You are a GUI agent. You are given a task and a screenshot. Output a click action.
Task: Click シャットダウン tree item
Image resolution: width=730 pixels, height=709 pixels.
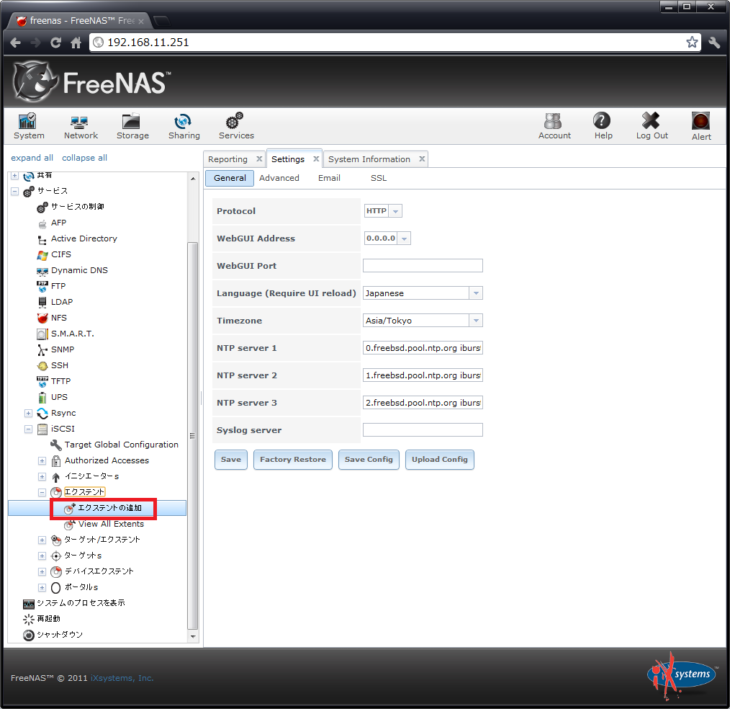[x=60, y=635]
